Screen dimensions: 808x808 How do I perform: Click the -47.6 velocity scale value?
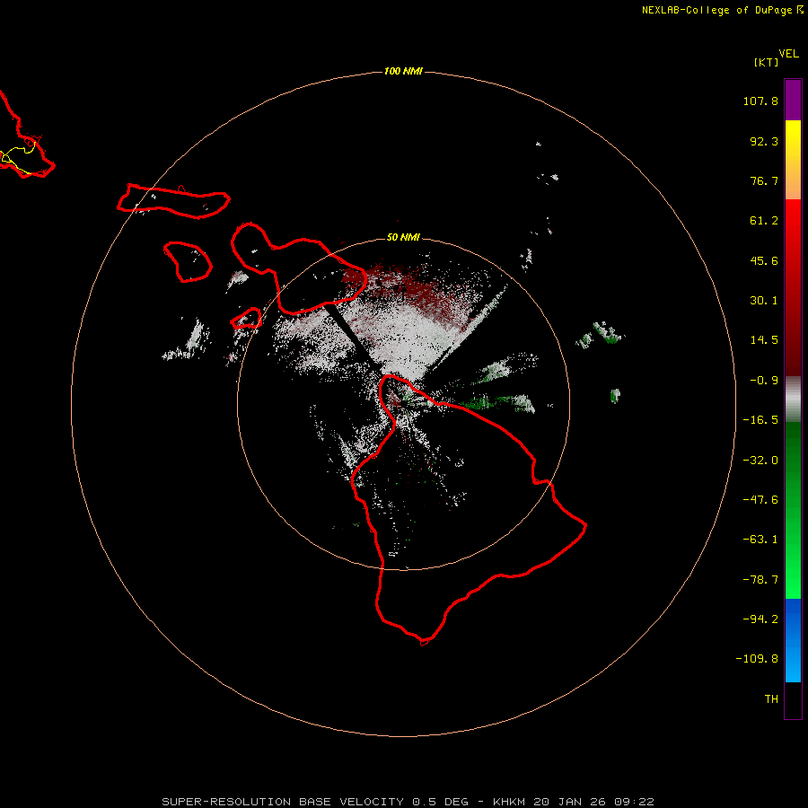point(760,500)
